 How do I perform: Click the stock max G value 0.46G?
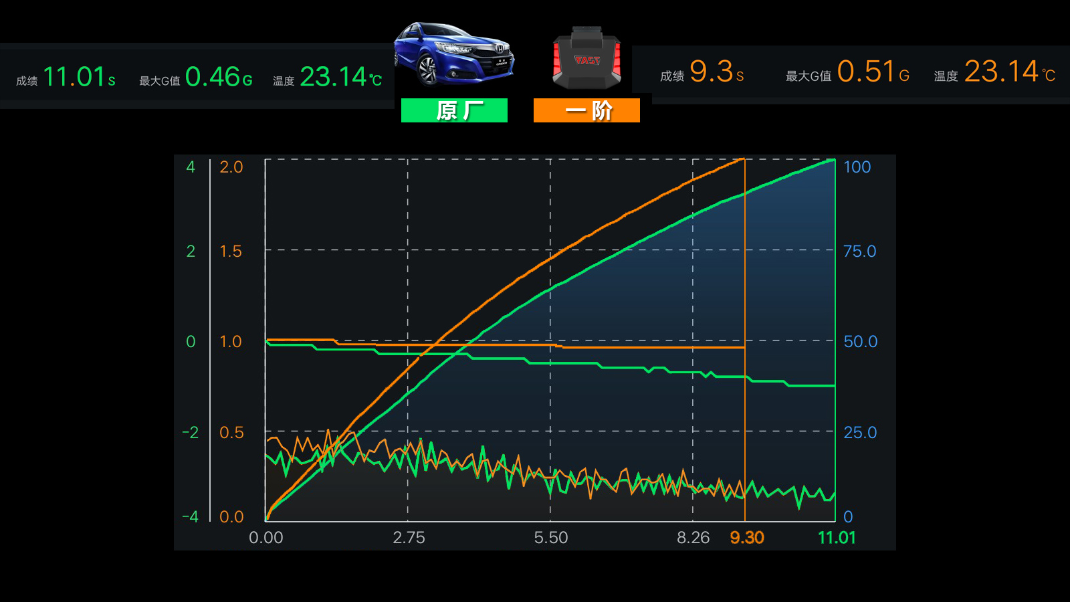219,76
